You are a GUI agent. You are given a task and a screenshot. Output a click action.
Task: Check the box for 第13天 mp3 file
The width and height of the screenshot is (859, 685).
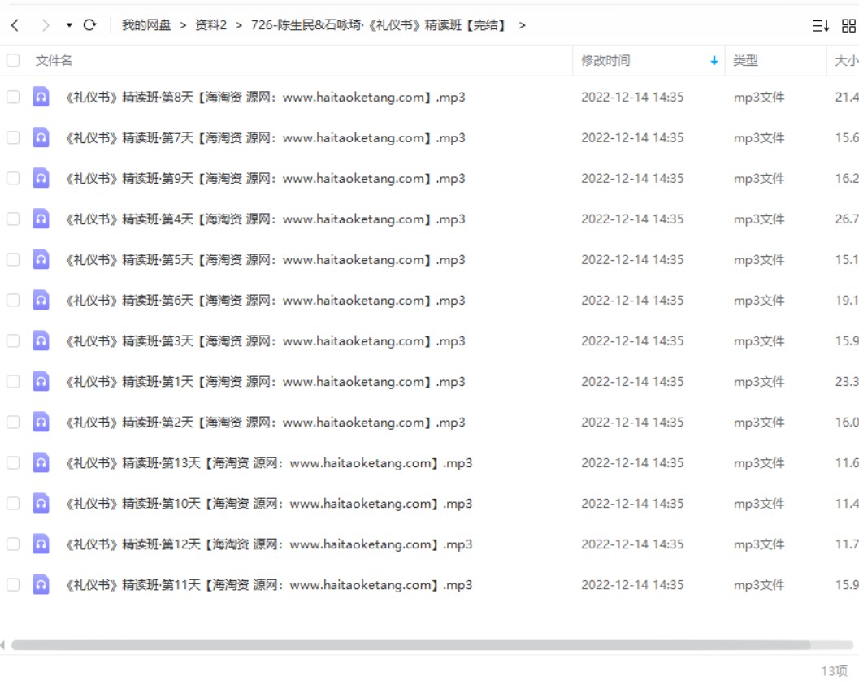[13, 462]
